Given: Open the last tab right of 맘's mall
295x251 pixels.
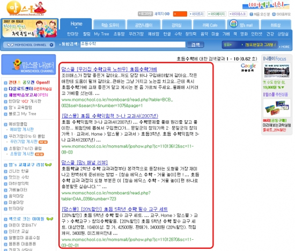Looking at the screenshot, I should tap(276, 25).
